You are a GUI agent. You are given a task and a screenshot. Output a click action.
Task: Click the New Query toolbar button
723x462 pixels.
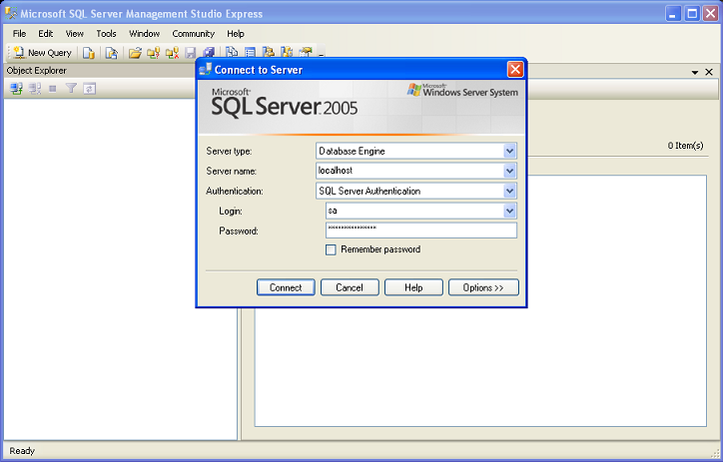(42, 53)
